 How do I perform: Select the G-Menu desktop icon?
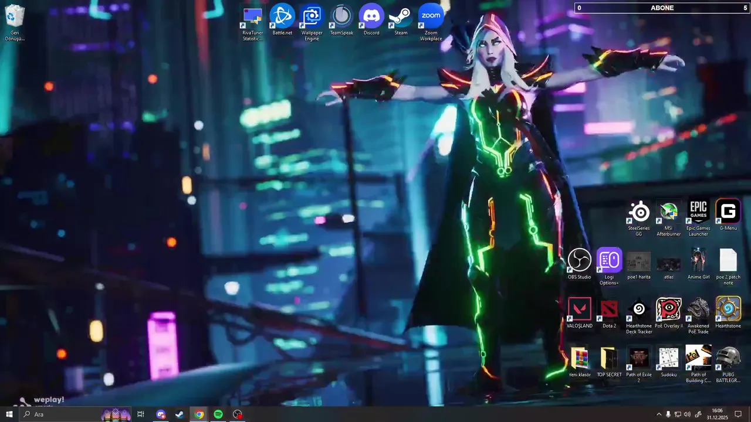[x=728, y=215]
